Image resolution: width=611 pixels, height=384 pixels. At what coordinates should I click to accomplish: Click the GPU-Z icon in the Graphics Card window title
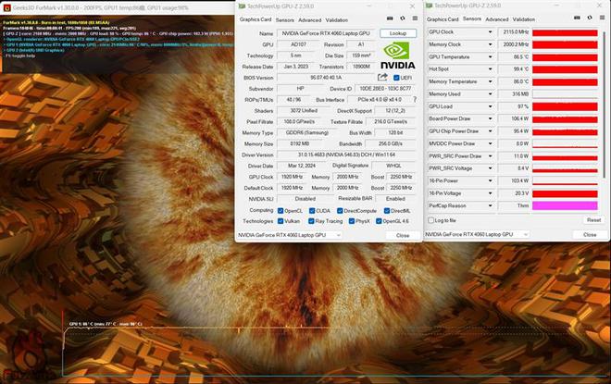[243, 6]
